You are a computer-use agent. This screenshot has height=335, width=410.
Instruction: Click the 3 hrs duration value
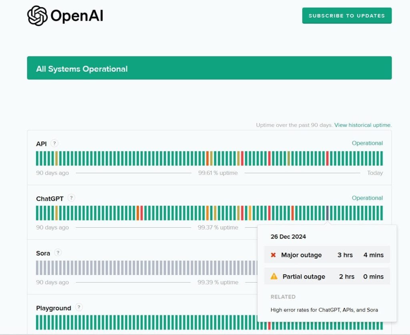click(x=345, y=255)
